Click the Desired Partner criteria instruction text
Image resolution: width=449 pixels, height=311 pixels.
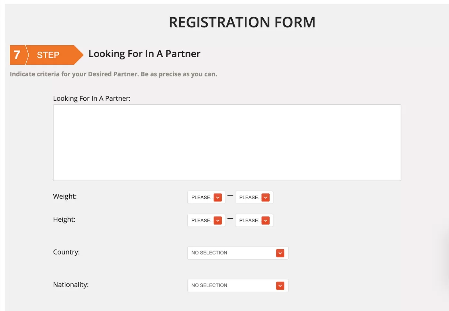[x=113, y=74]
